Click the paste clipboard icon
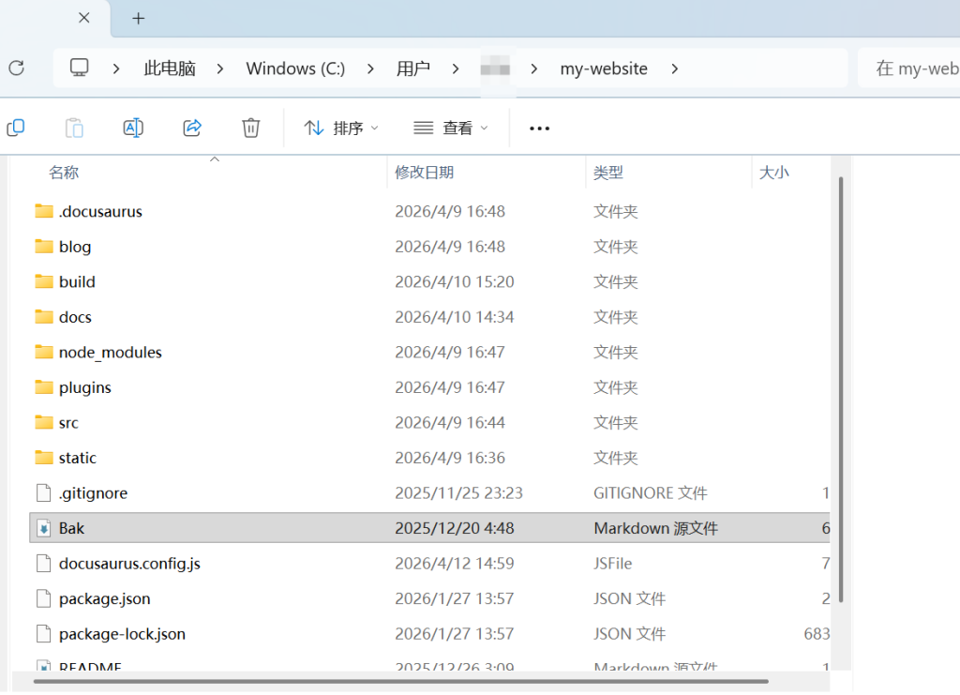Screen dimensions: 960x695 tap(74, 128)
